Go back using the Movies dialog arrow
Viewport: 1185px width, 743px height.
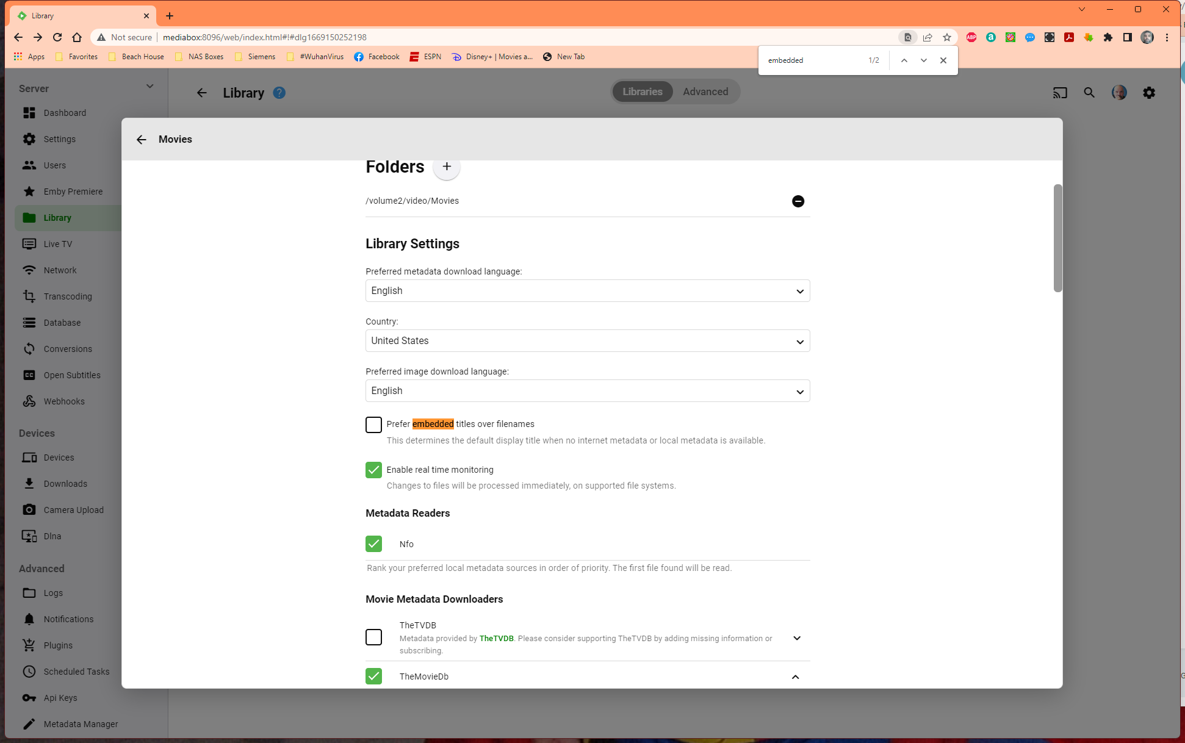[x=142, y=140]
